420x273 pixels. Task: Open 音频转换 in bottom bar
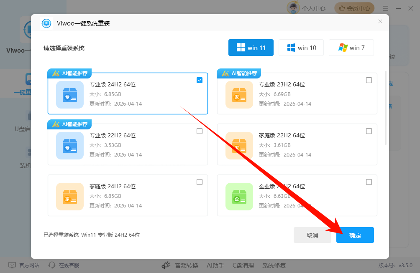click(x=187, y=265)
